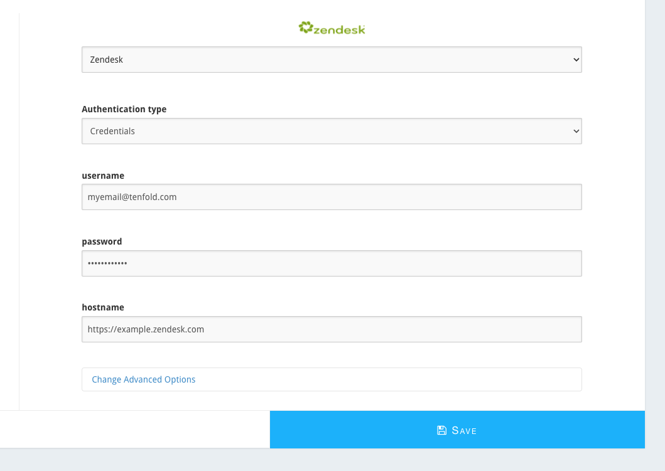This screenshot has height=471, width=665.
Task: Focus the hostname input field
Action: pyautogui.click(x=332, y=329)
